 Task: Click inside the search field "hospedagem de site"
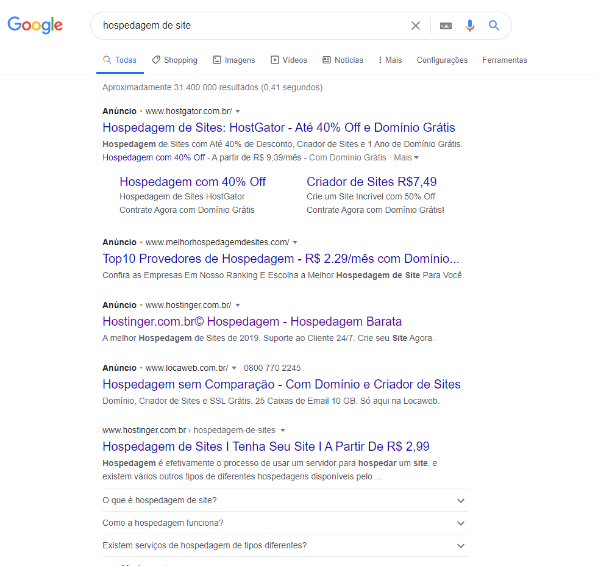[x=252, y=26]
